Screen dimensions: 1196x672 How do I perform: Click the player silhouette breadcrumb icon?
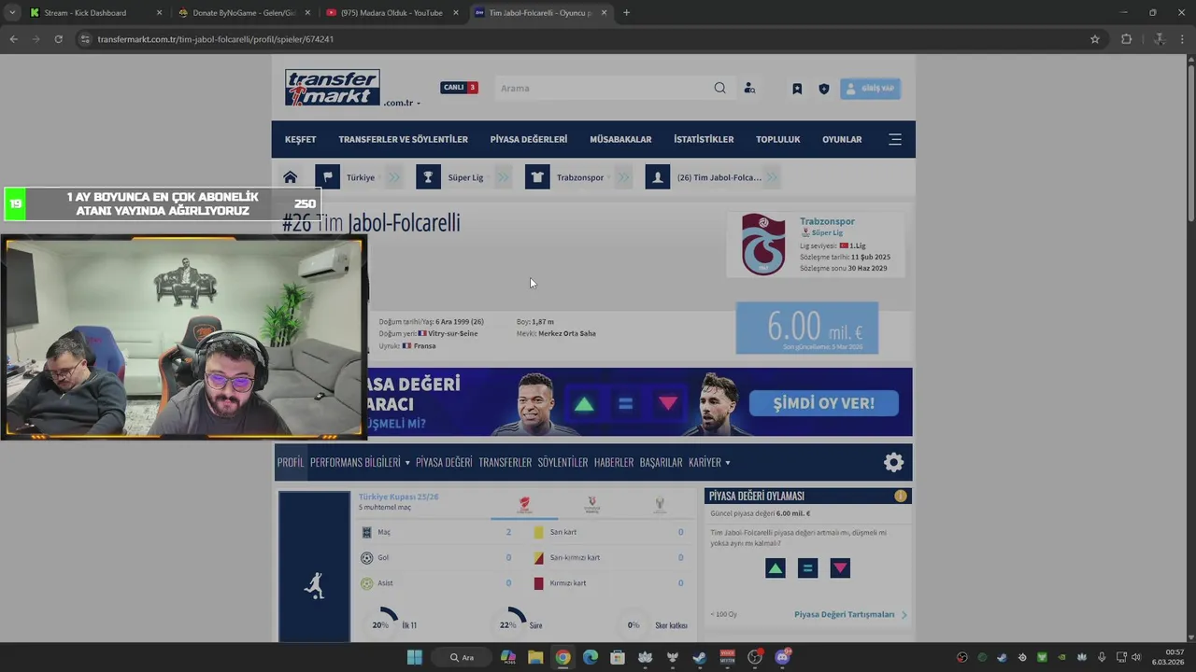click(658, 177)
